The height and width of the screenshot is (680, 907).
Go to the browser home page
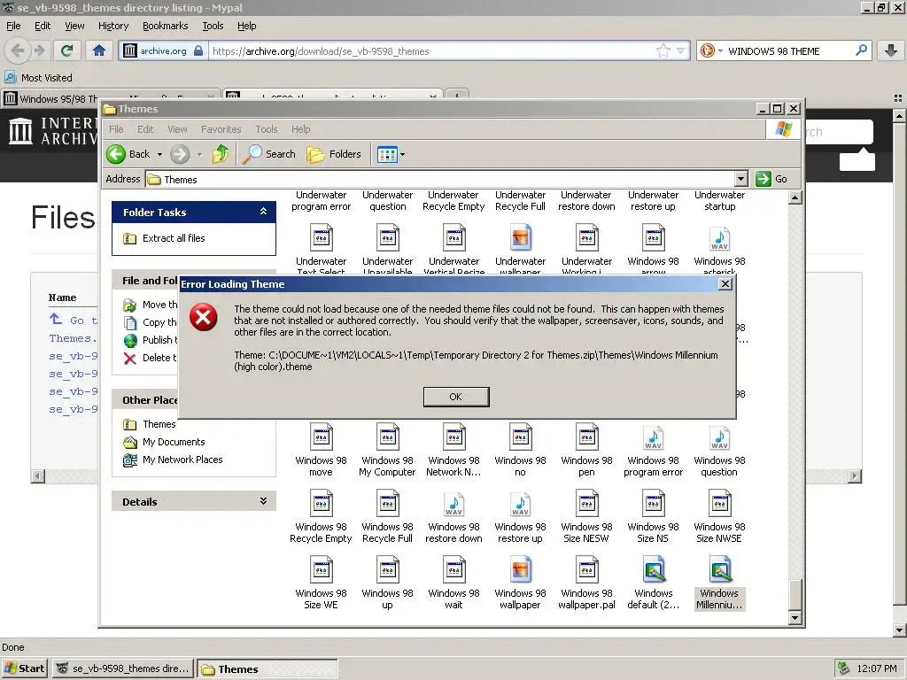[99, 50]
